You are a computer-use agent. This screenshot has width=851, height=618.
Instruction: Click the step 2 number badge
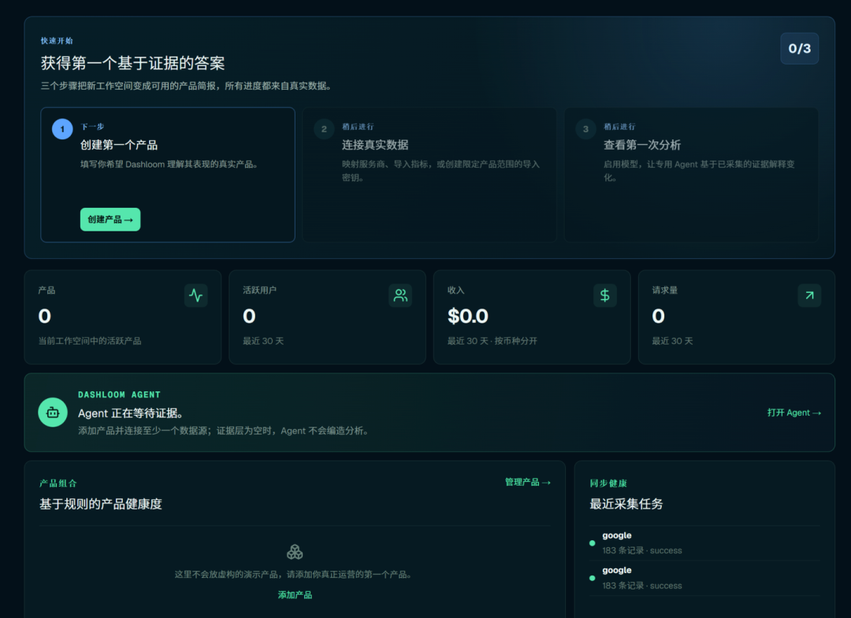pos(324,129)
